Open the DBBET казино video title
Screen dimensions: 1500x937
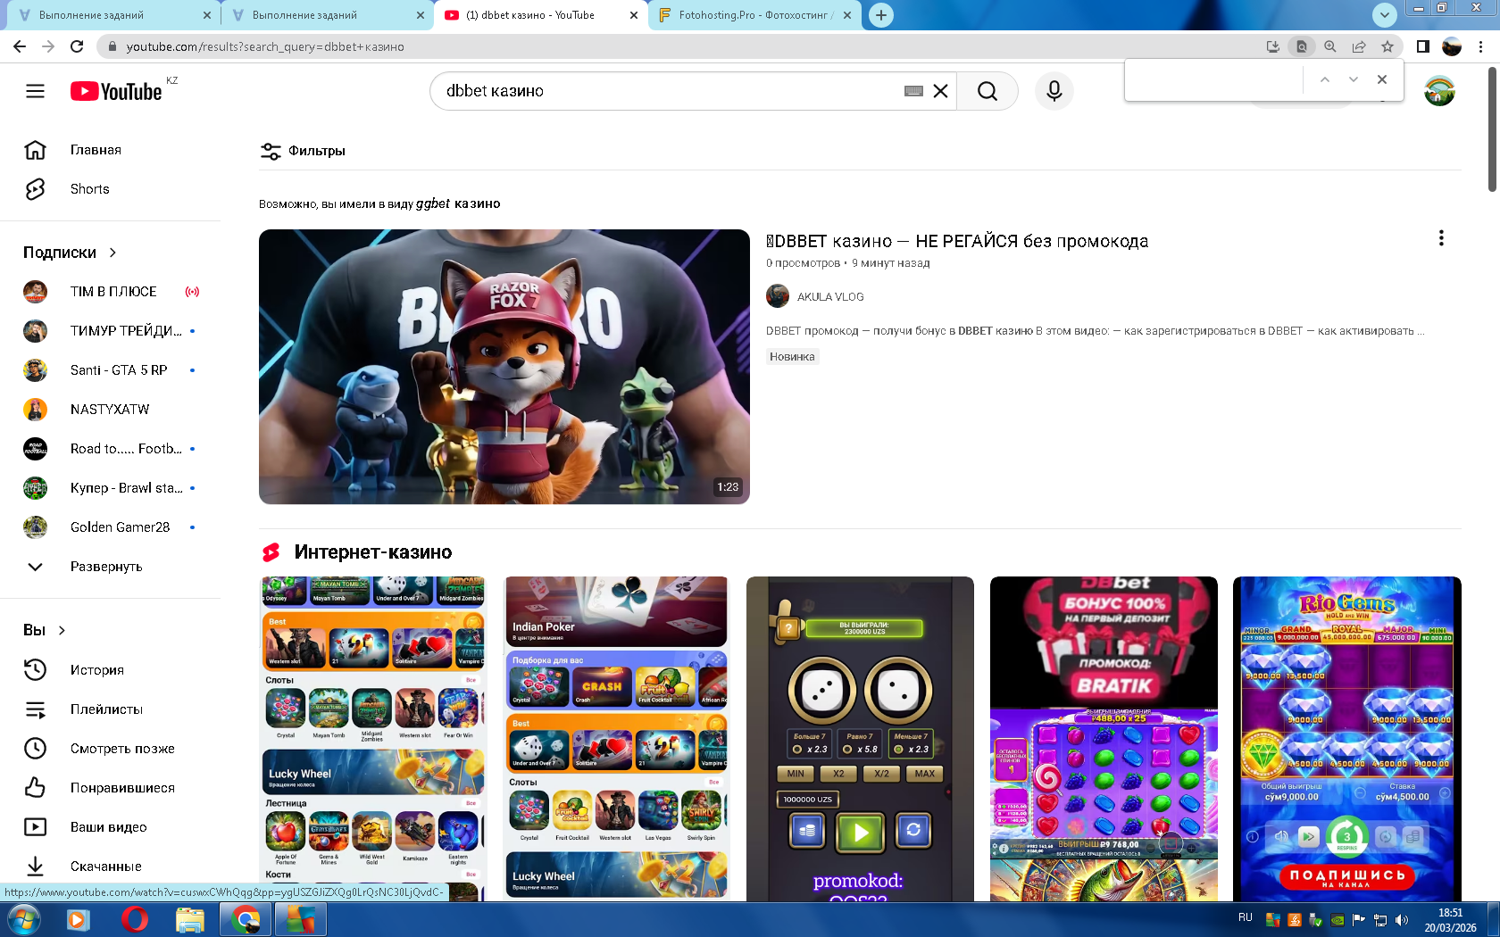tap(957, 241)
